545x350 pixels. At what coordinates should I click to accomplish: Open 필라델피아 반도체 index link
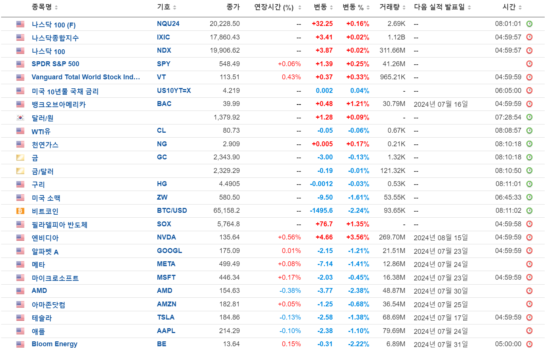click(59, 225)
